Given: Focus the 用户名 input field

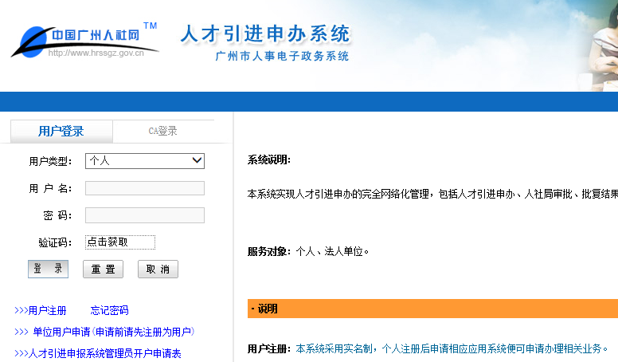Looking at the screenshot, I should coord(144,188).
